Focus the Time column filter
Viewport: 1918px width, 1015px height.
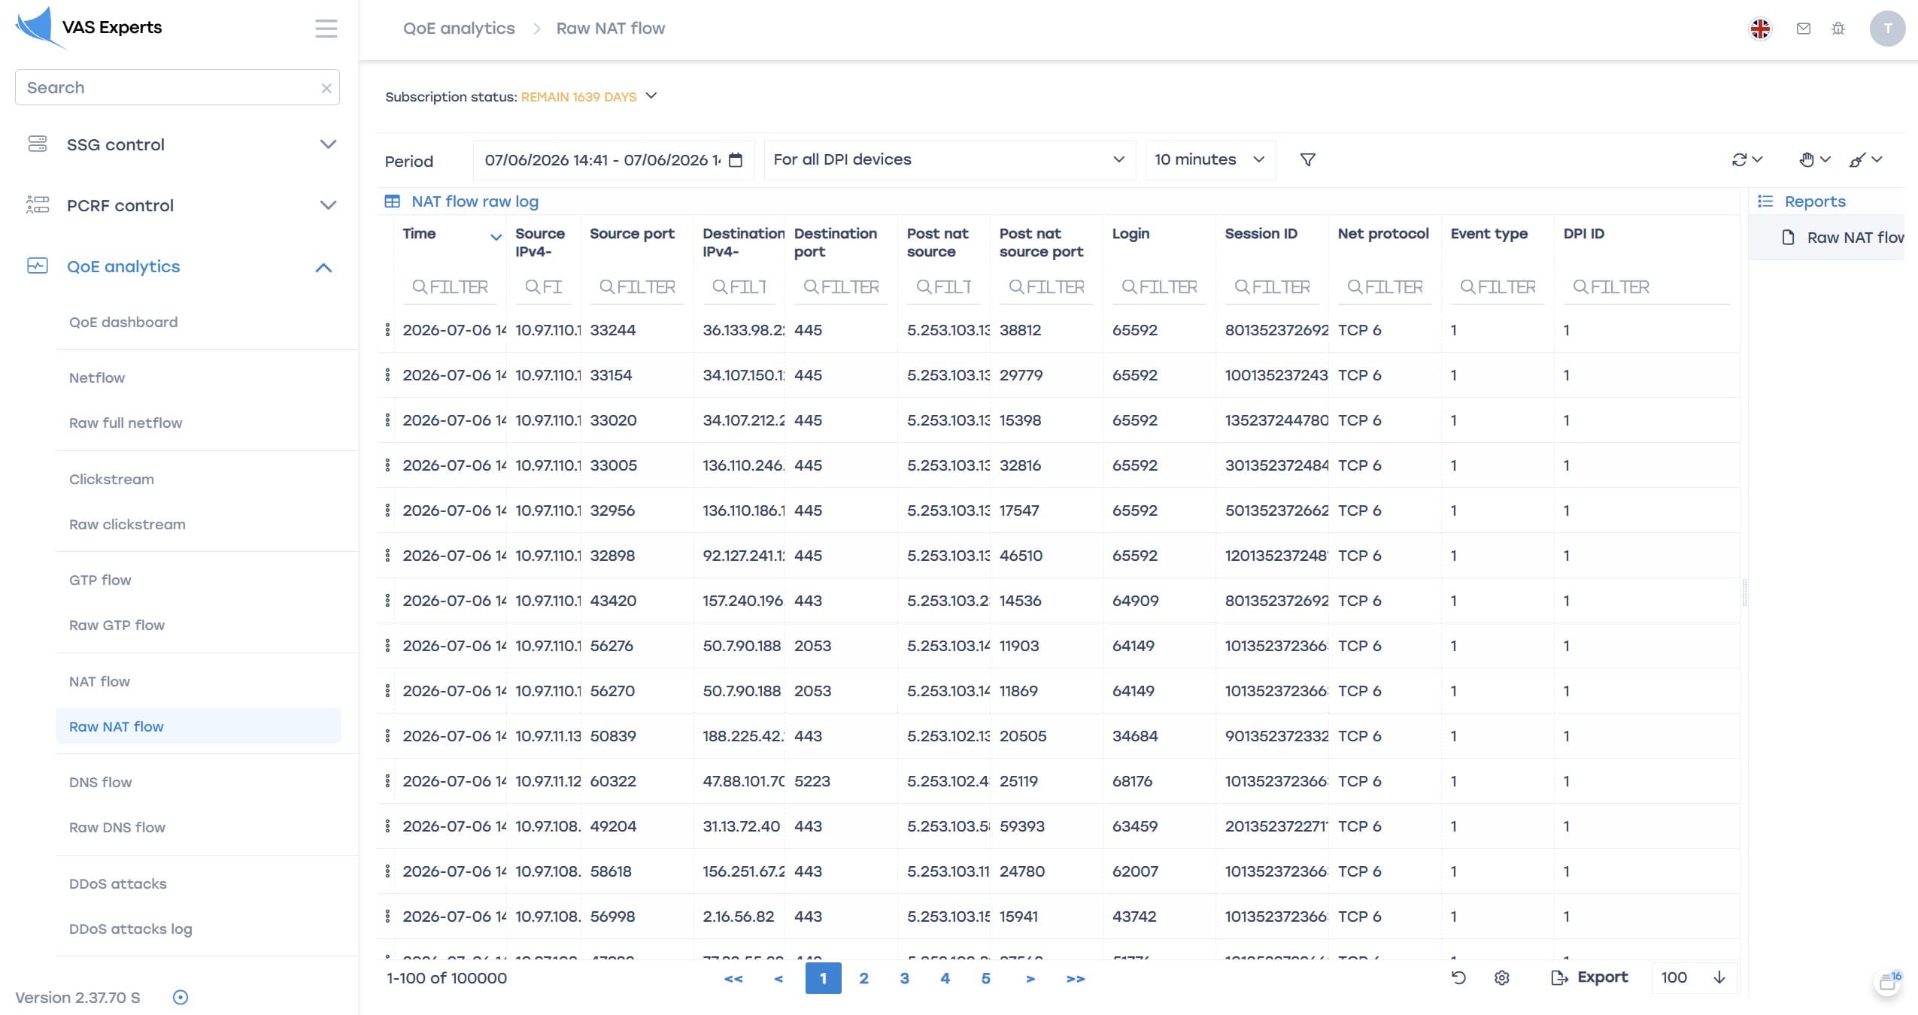450,287
